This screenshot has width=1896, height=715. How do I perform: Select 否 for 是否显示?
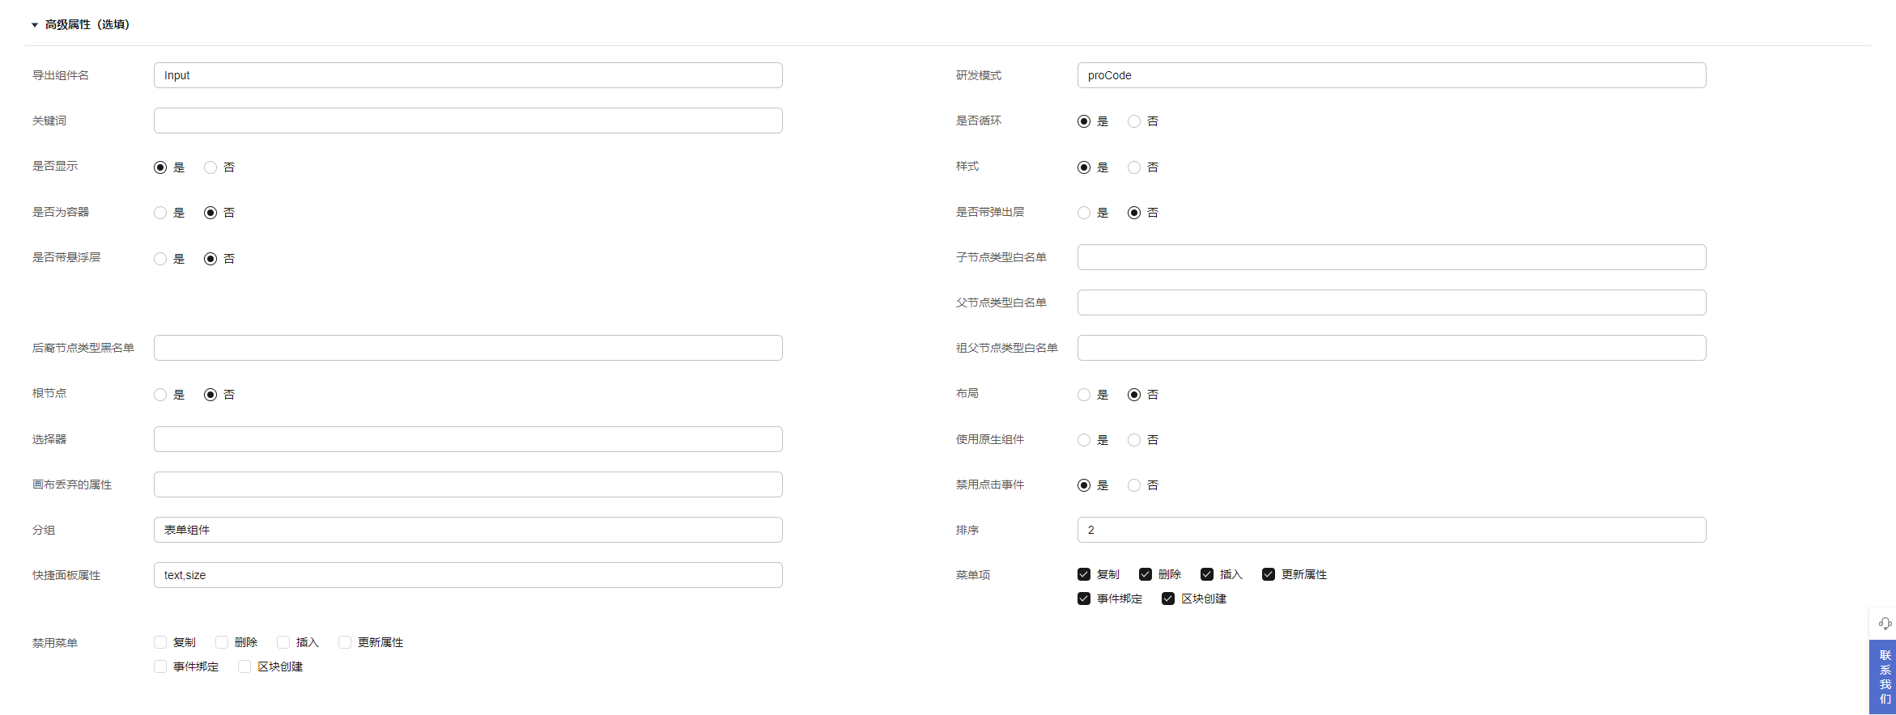210,167
